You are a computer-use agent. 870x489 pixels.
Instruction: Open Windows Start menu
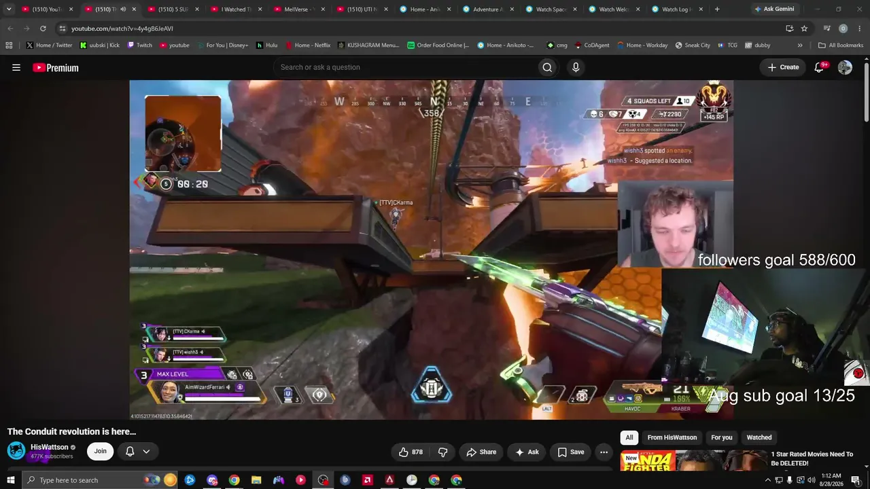click(x=10, y=480)
